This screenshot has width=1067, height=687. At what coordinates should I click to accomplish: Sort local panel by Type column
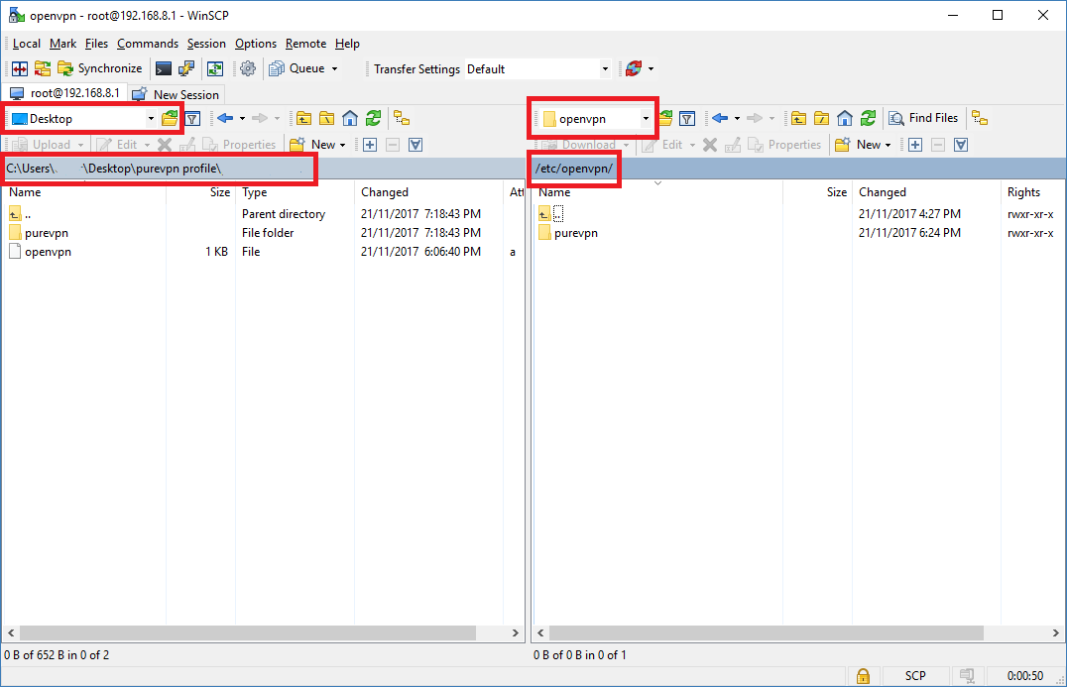coord(295,192)
